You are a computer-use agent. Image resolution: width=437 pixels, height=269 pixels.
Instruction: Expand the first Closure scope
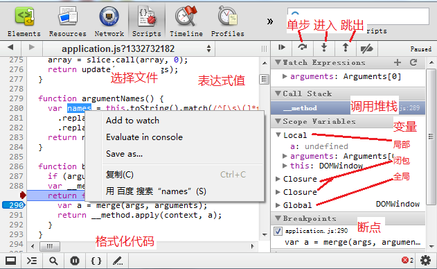278,179
